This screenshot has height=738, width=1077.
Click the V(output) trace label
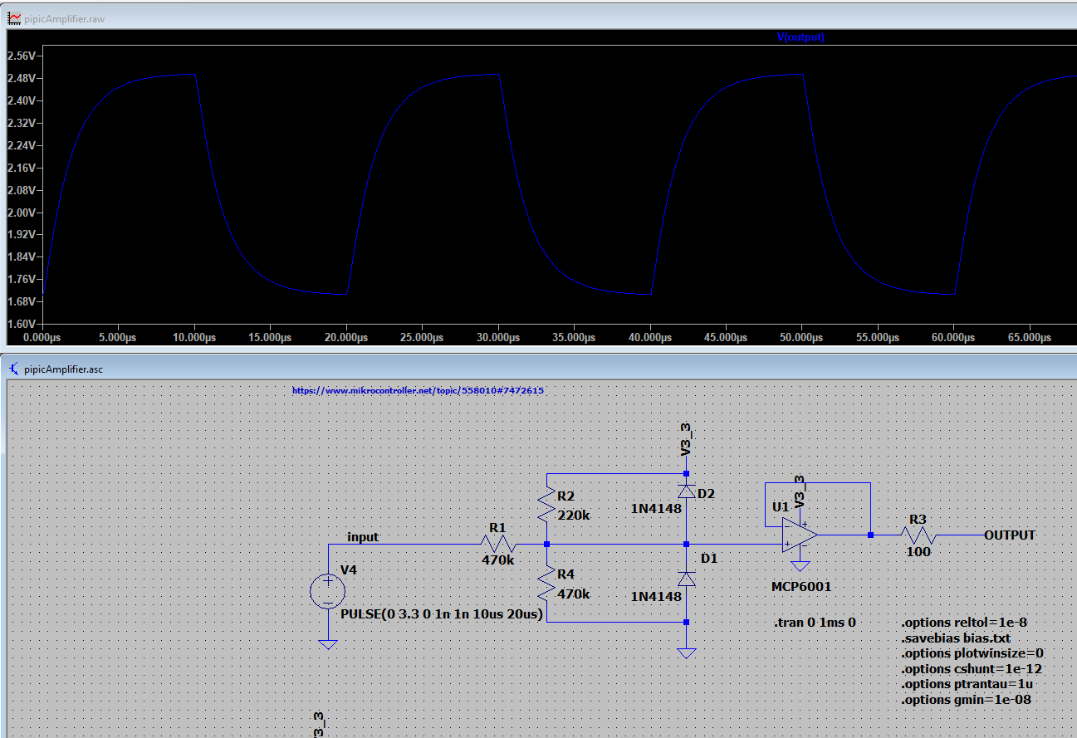(x=800, y=37)
